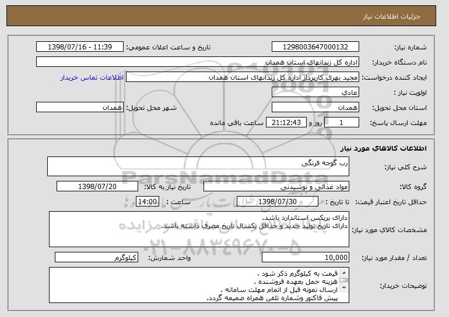449x317 pixels.
Task: Click the buyer organization name field
Action: point(198,62)
